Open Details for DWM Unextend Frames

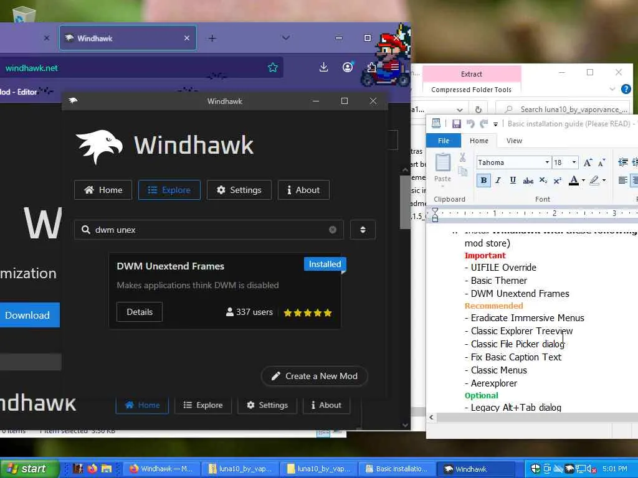click(140, 312)
